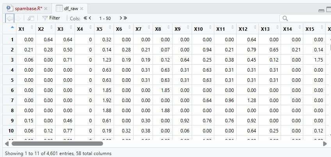This screenshot has width=331, height=157.
Task: Select the df_raw tab
Action: (x=71, y=9)
